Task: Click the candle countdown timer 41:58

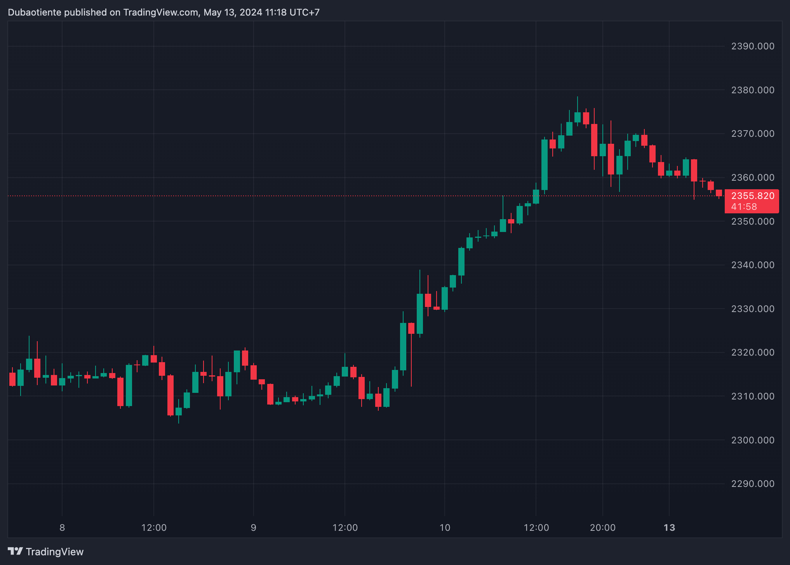Action: 744,207
